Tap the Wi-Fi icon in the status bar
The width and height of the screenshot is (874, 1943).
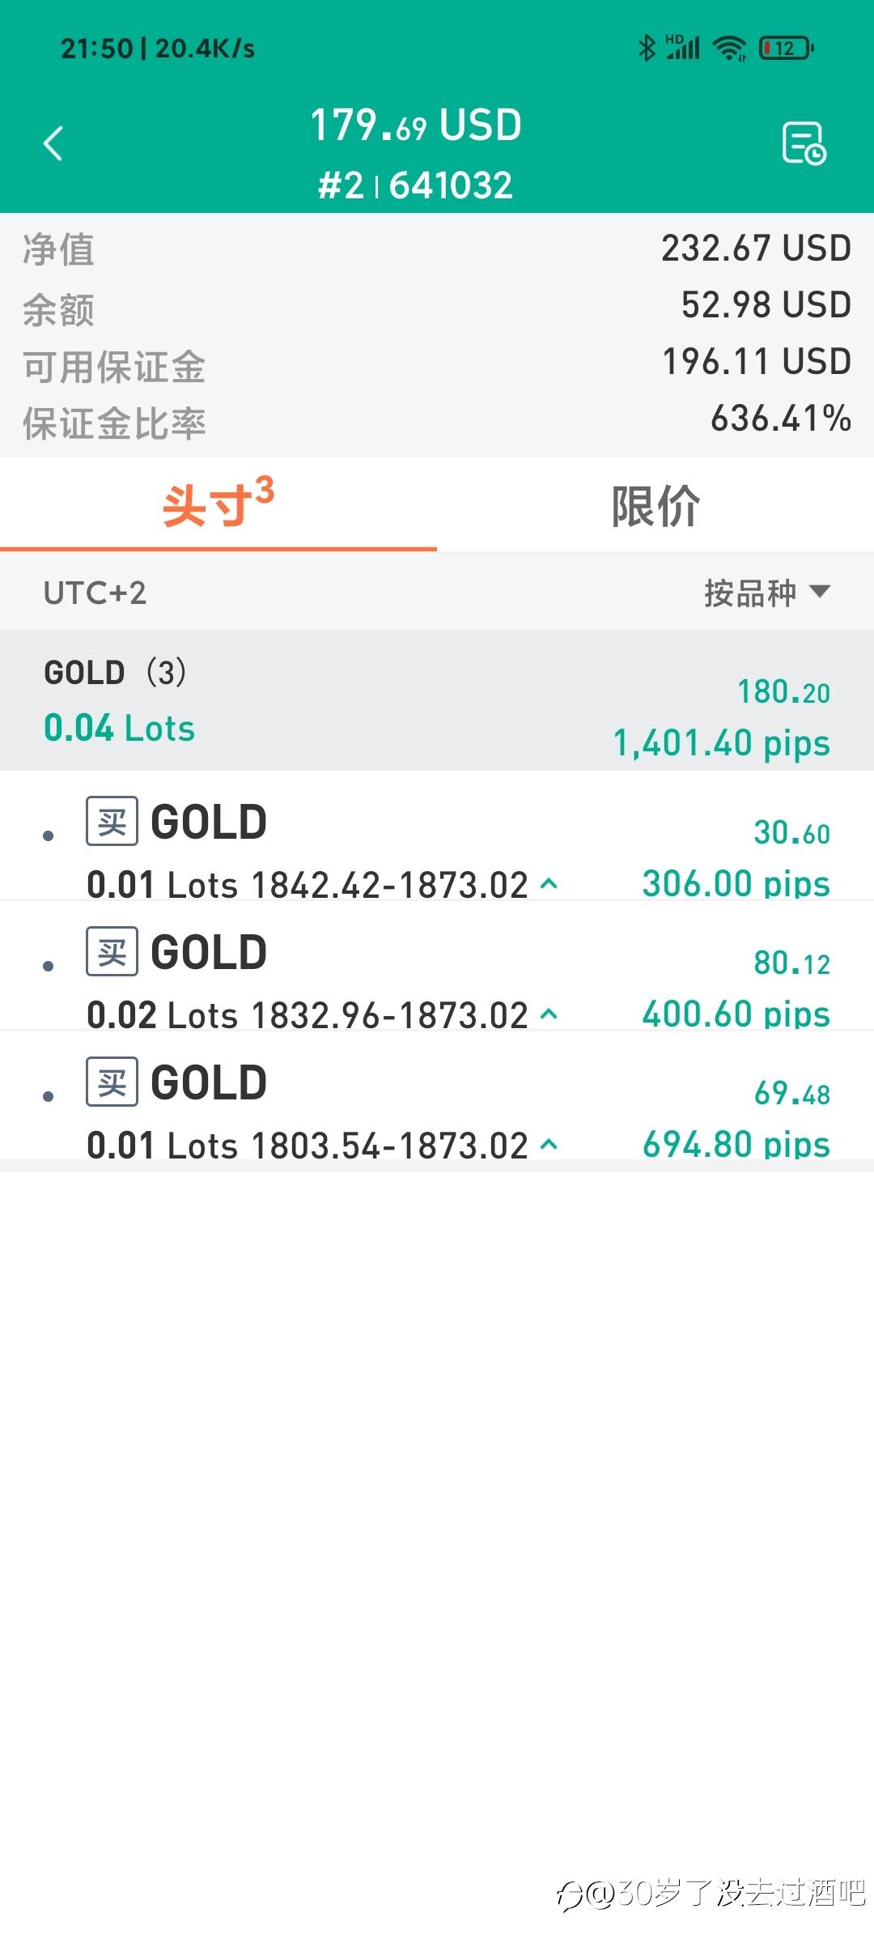[x=729, y=49]
